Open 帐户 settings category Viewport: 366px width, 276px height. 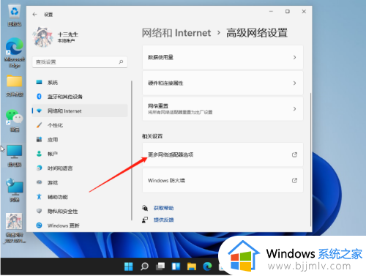[x=80, y=154]
